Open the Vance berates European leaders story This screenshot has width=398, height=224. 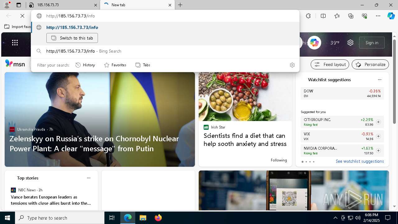(x=51, y=200)
